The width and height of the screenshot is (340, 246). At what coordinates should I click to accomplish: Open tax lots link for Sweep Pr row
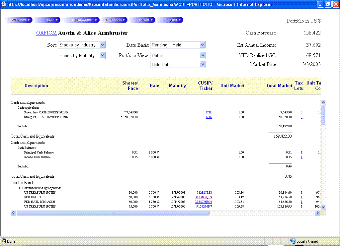[x=301, y=117]
